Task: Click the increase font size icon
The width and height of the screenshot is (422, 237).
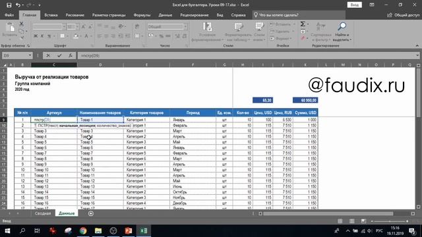Action: coord(84,26)
